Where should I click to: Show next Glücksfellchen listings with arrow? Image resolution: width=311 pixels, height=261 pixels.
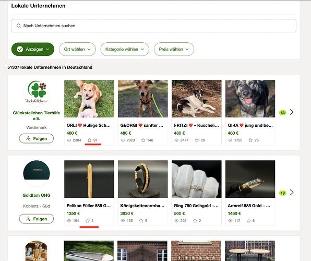tap(292, 112)
